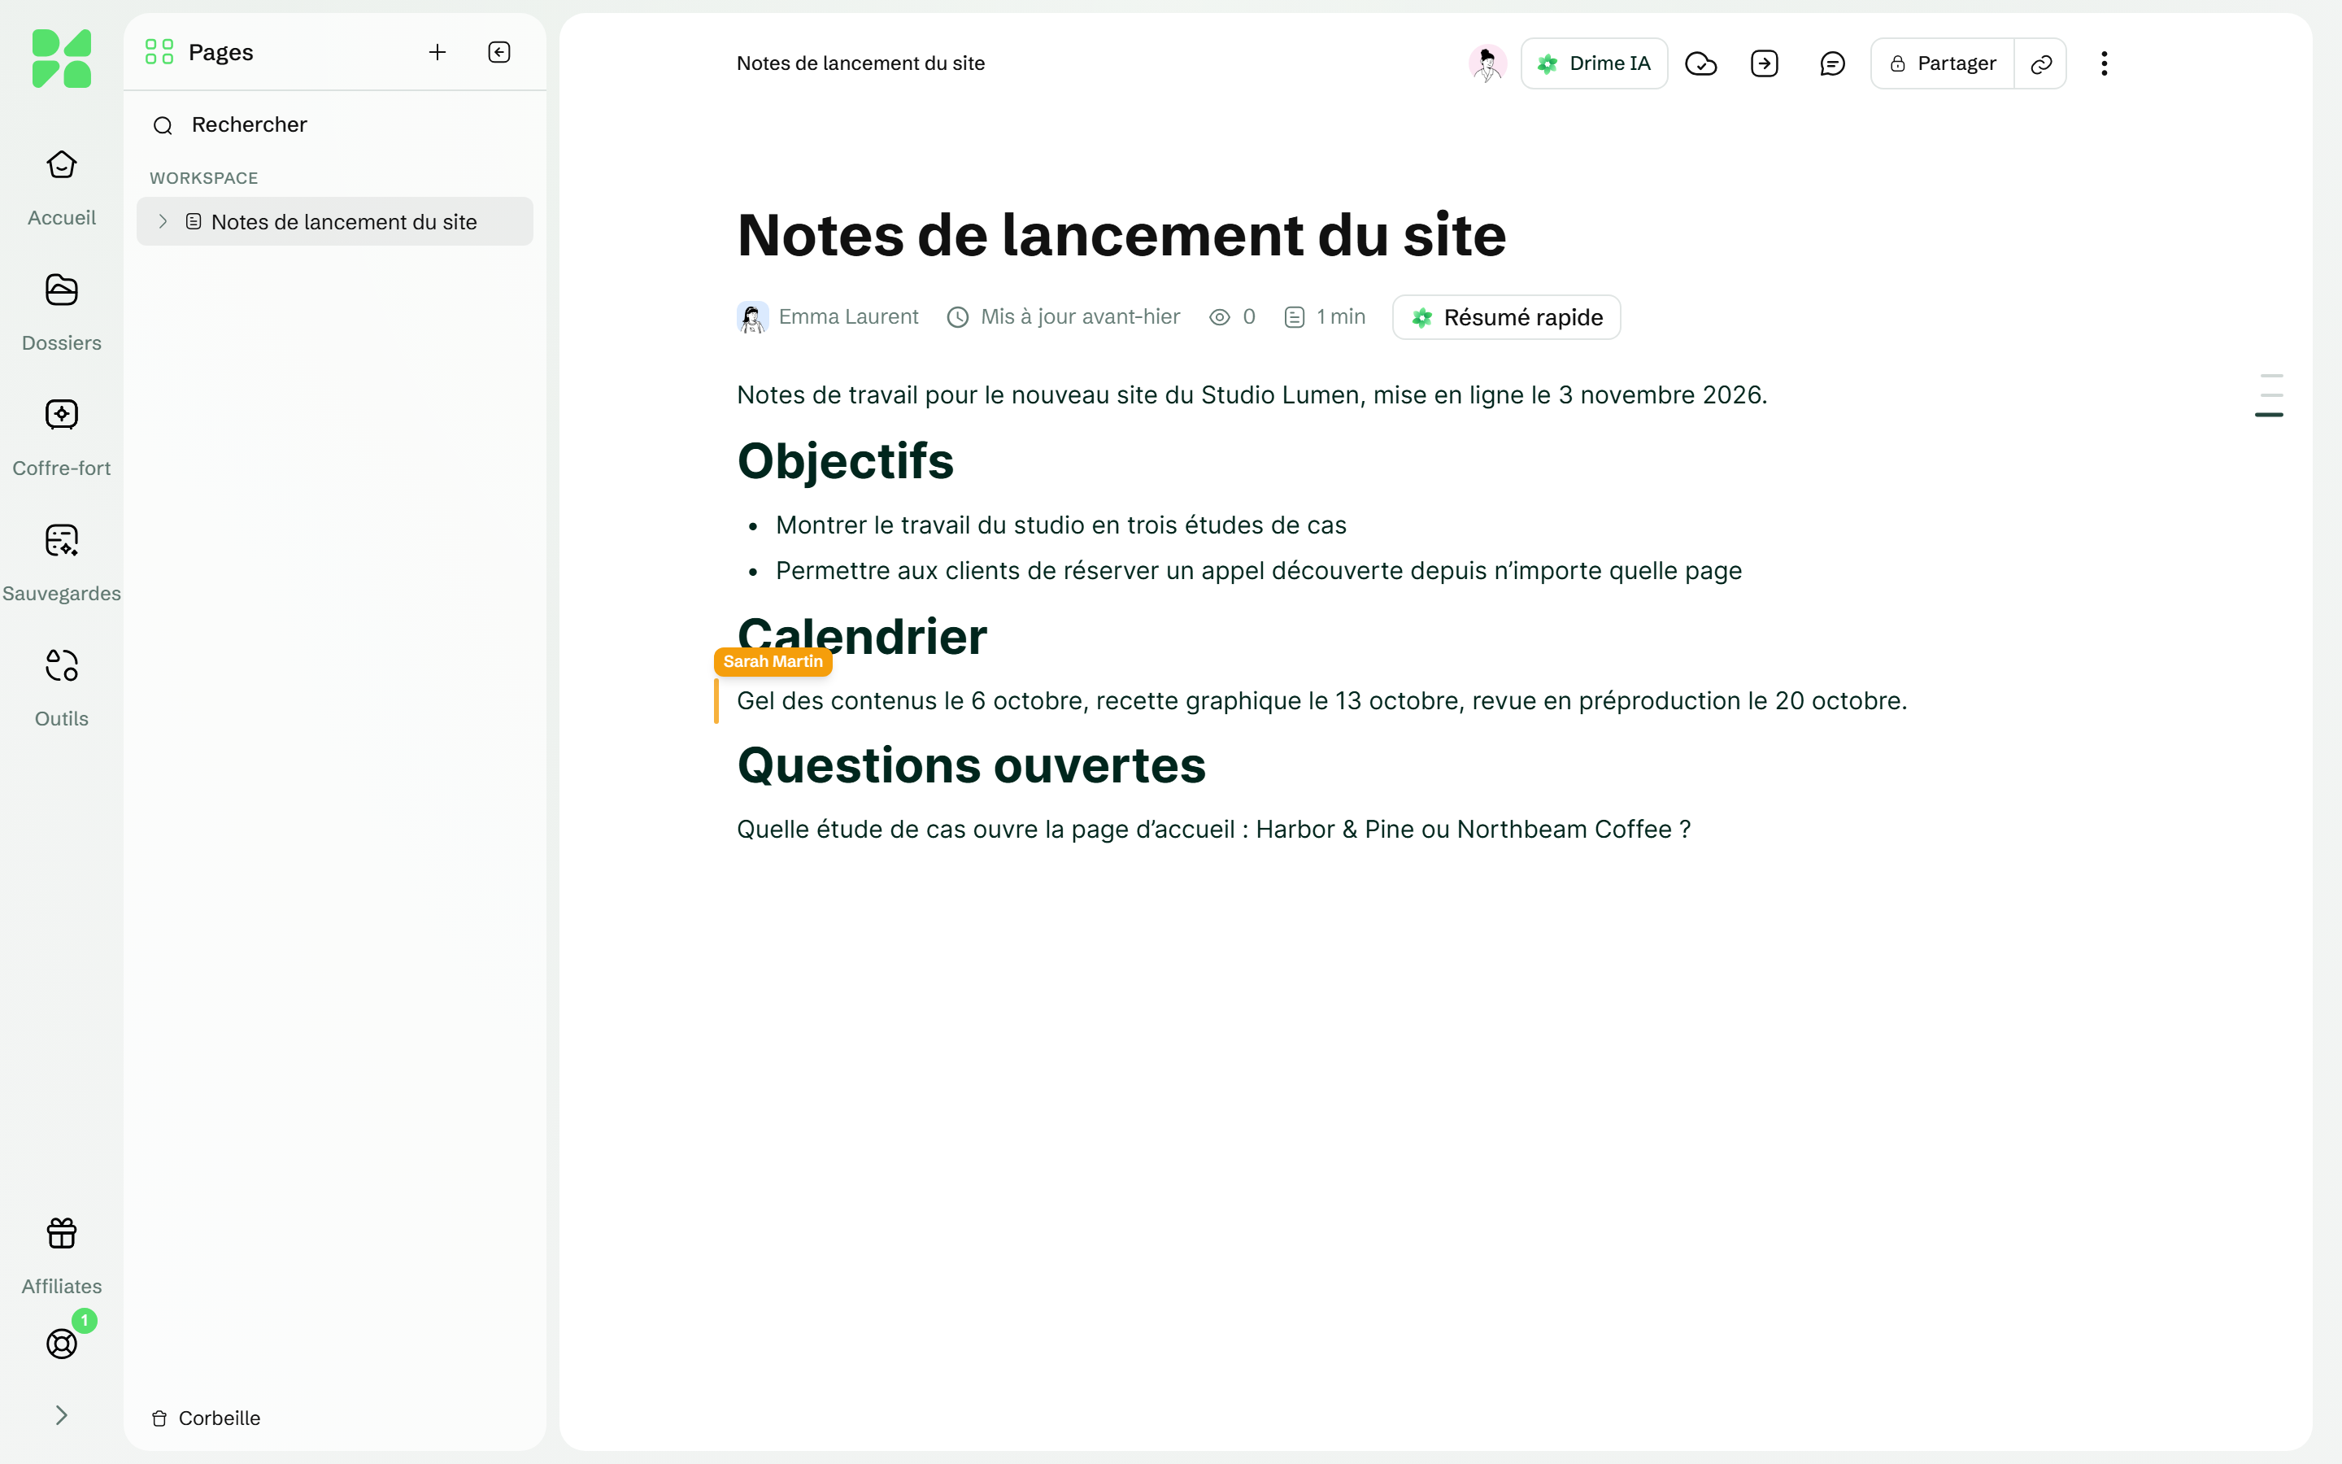Expand the left navigation rail arrow

click(61, 1415)
